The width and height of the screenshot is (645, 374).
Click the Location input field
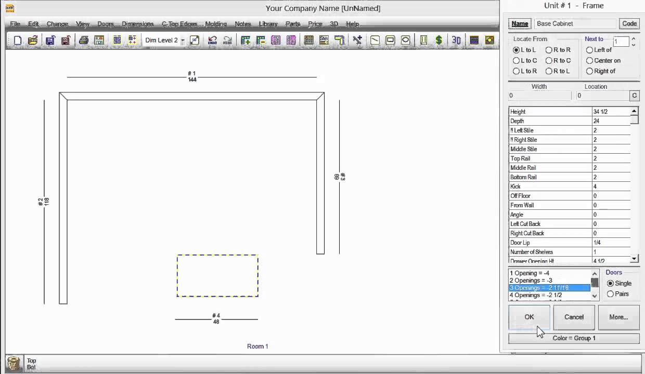point(602,96)
